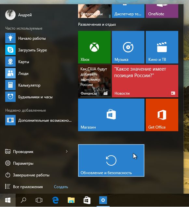The width and height of the screenshot is (189, 207).
Task: Open the Фотографии tile
Action: [94, 11]
